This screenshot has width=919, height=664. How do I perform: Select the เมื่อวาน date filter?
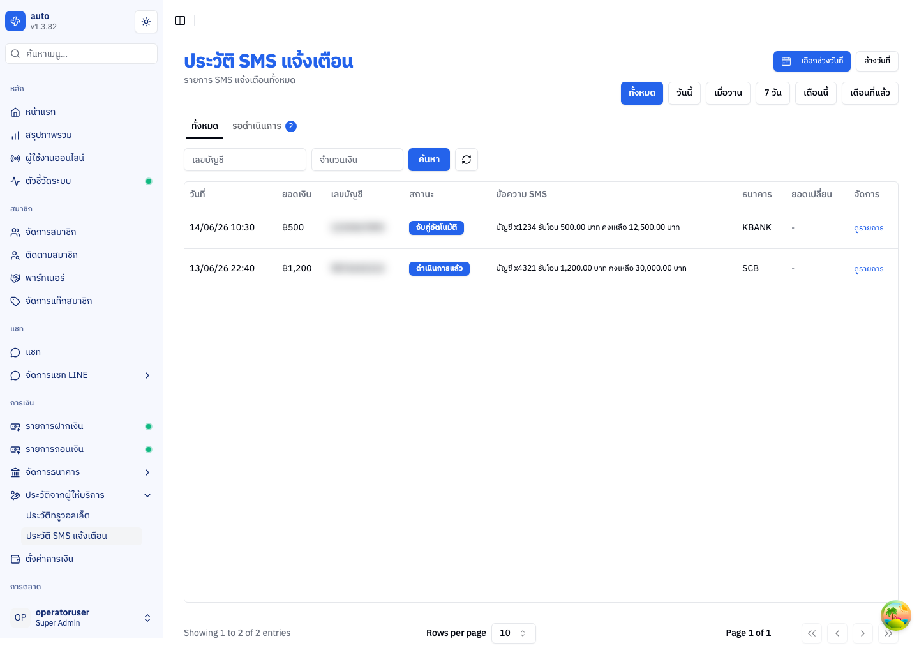click(x=728, y=93)
